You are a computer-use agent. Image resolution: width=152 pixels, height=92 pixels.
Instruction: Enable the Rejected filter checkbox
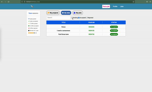coord(87,18)
